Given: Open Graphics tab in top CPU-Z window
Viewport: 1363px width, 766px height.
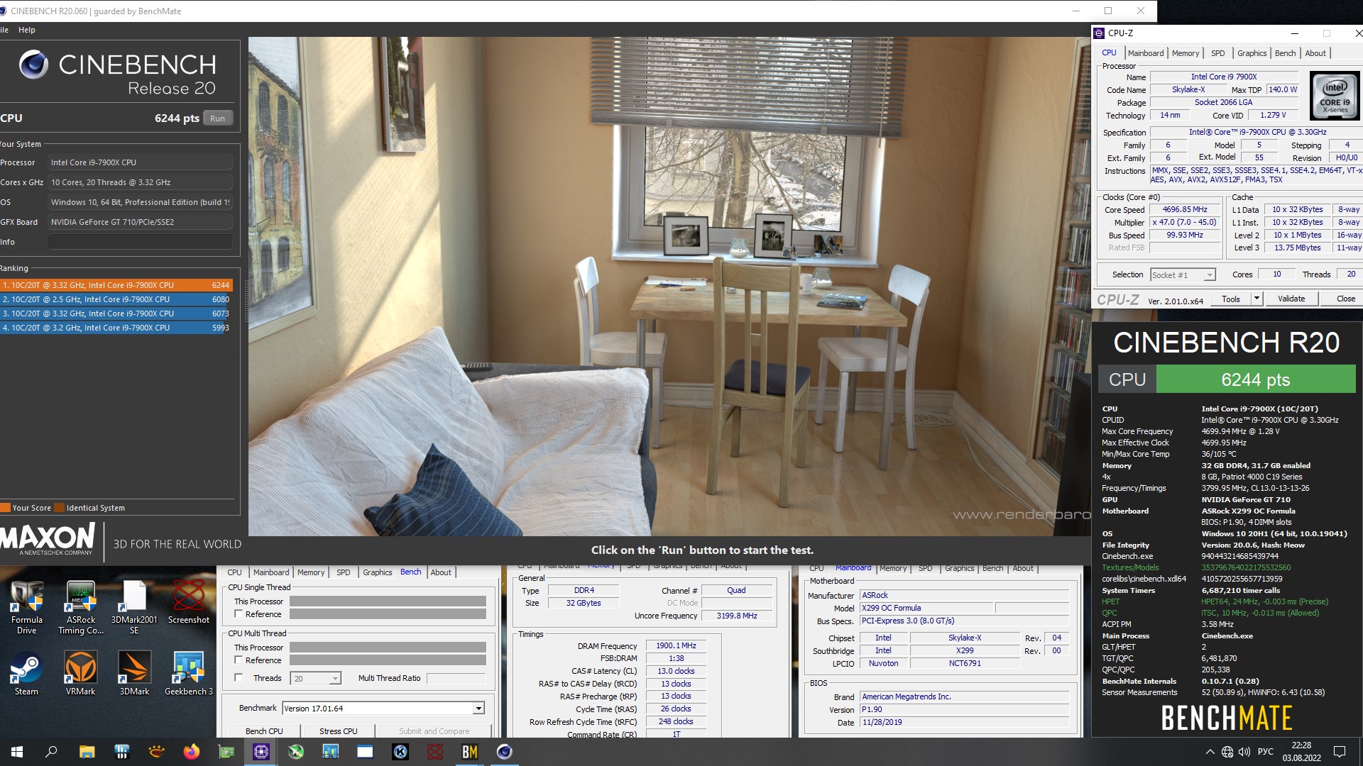Looking at the screenshot, I should point(1252,53).
